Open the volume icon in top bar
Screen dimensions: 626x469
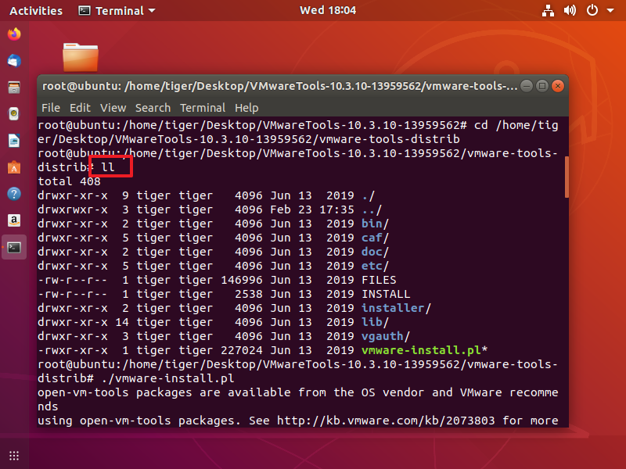pyautogui.click(x=570, y=10)
